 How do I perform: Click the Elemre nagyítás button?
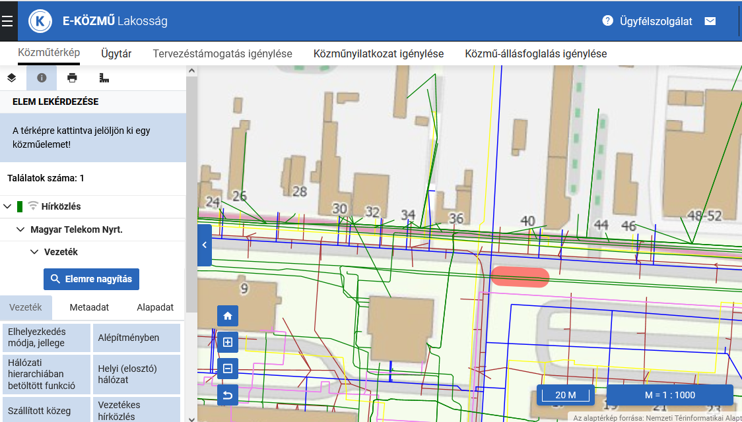point(91,279)
